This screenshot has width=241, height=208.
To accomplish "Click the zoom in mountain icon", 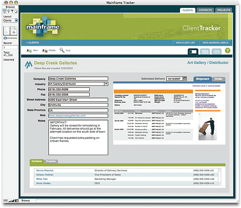I will coord(13,201).
